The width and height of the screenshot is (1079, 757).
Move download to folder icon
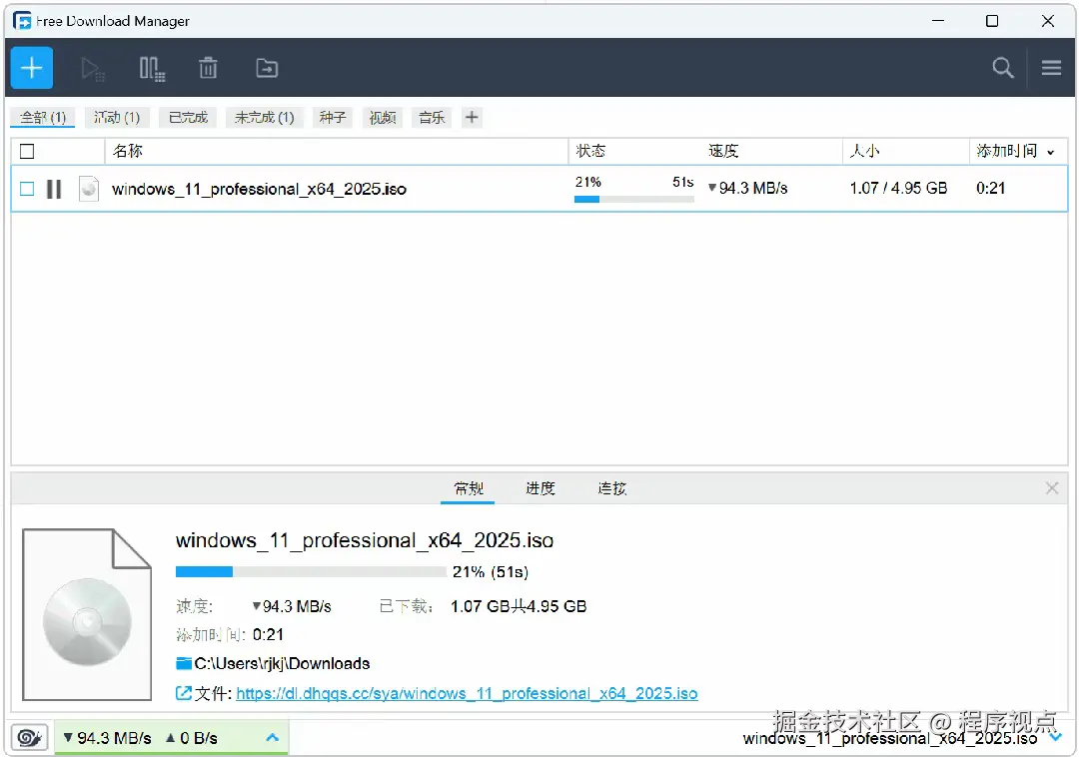pos(267,68)
